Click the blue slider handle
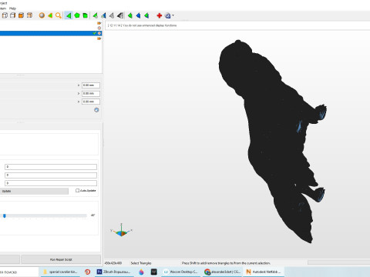 [5, 215]
